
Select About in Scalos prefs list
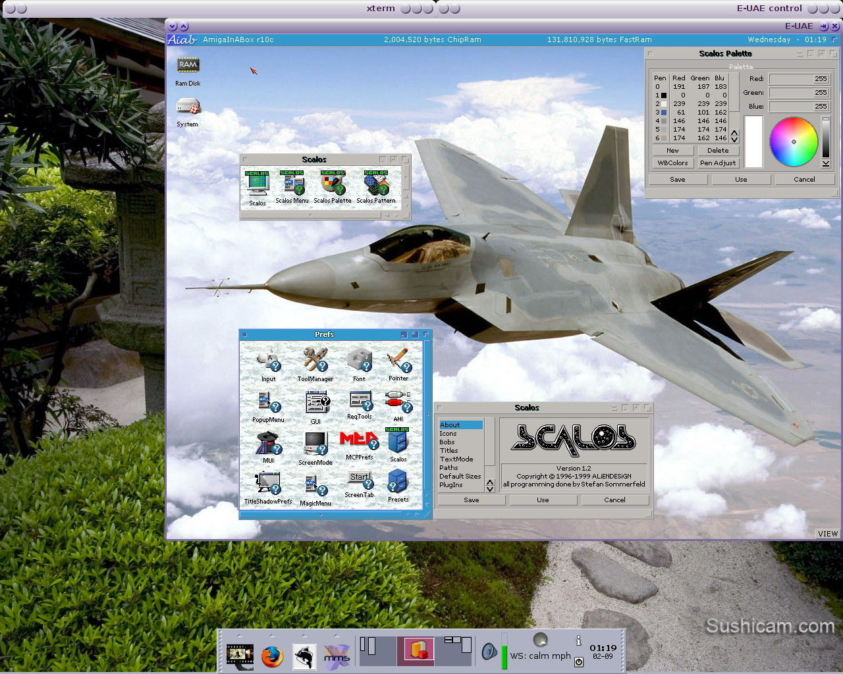click(x=460, y=425)
